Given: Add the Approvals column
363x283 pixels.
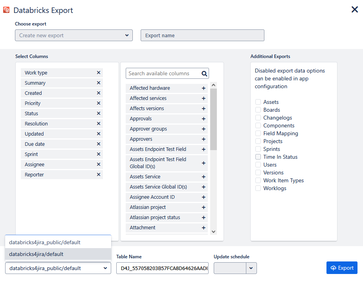Looking at the screenshot, I should point(203,119).
